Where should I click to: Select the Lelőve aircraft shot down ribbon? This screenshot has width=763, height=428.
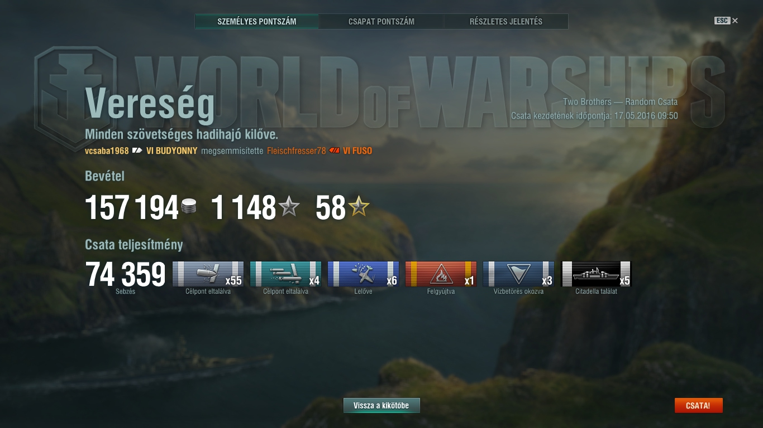[x=363, y=274]
